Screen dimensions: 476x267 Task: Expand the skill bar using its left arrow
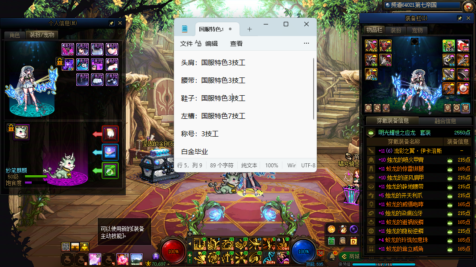coord(190,243)
